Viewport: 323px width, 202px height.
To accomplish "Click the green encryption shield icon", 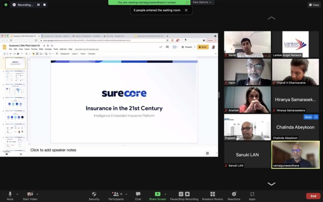I will click(x=6, y=5).
